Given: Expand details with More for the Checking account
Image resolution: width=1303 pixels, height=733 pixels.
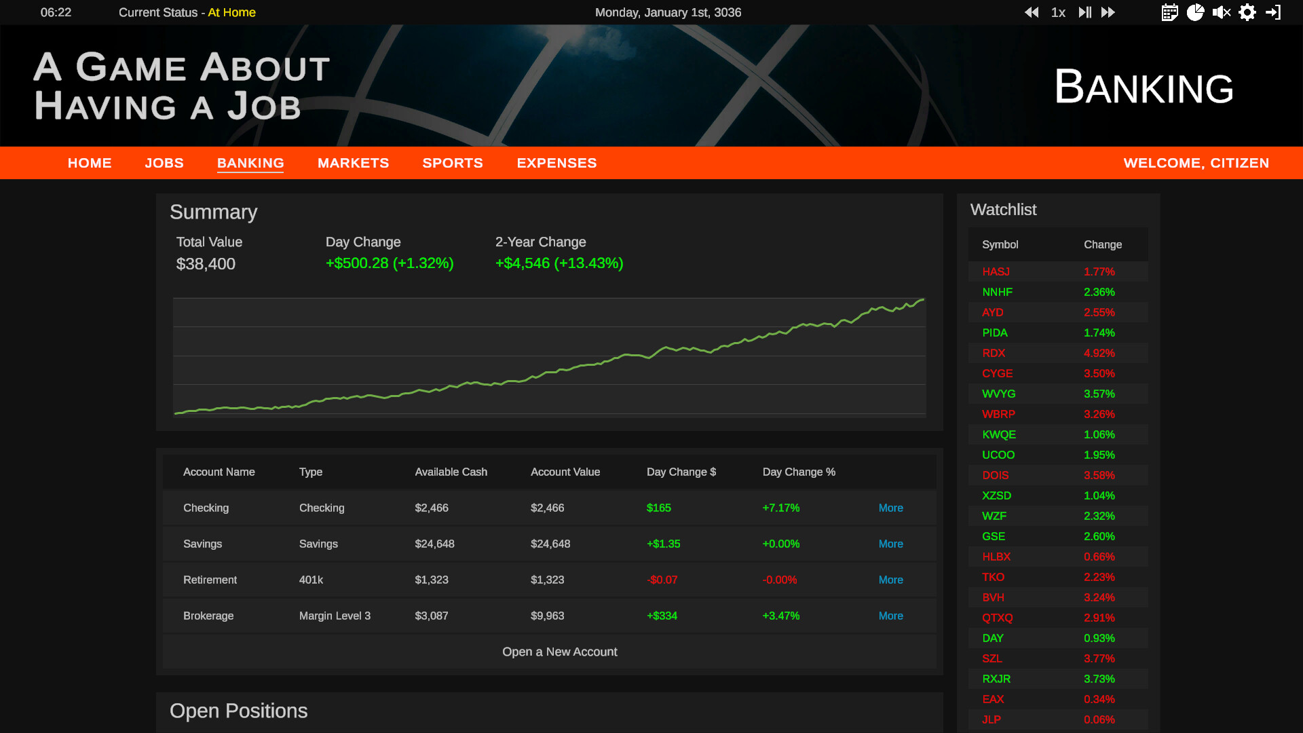Looking at the screenshot, I should point(890,508).
